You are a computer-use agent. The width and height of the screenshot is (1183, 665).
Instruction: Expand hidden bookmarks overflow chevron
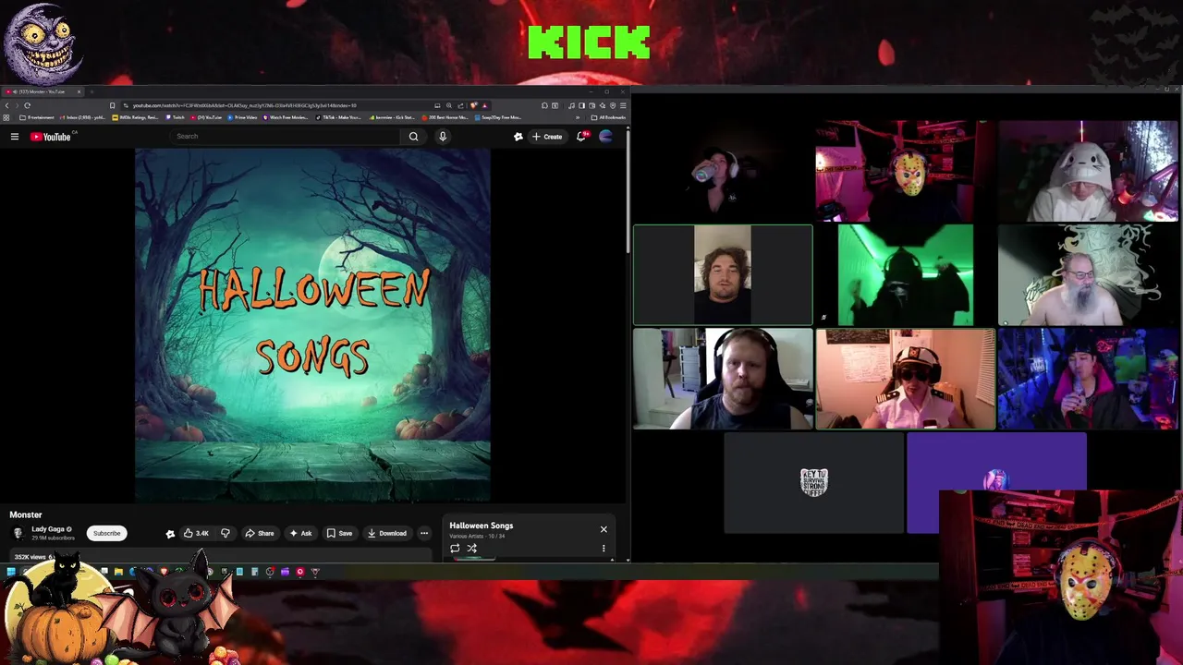pos(578,117)
